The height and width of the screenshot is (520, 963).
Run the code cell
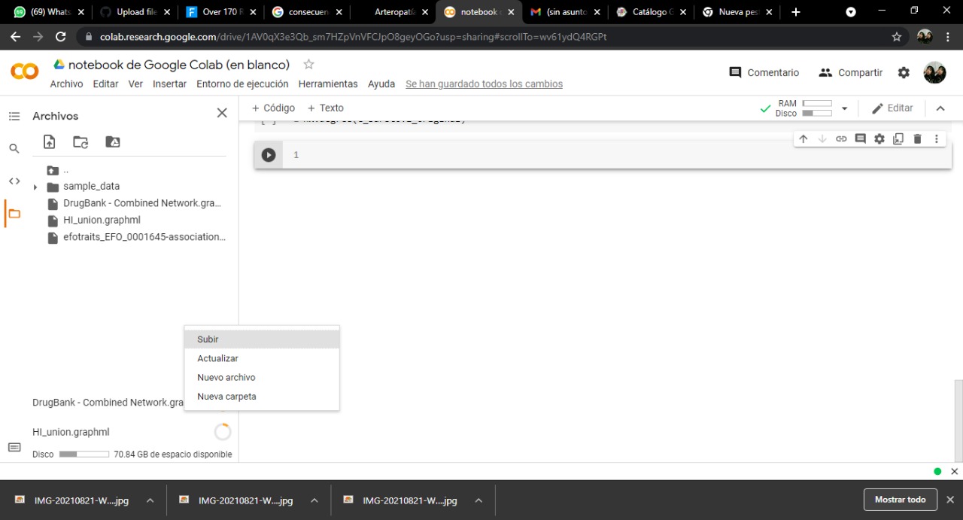tap(269, 155)
